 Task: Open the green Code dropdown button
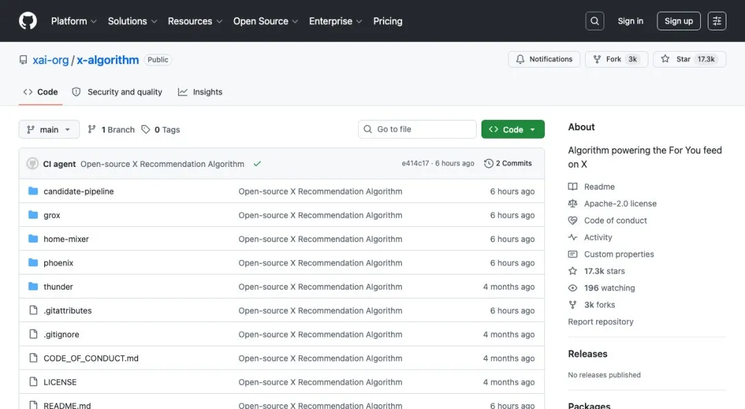513,129
